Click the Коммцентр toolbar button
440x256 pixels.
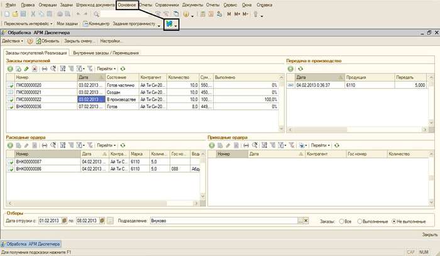96,24
